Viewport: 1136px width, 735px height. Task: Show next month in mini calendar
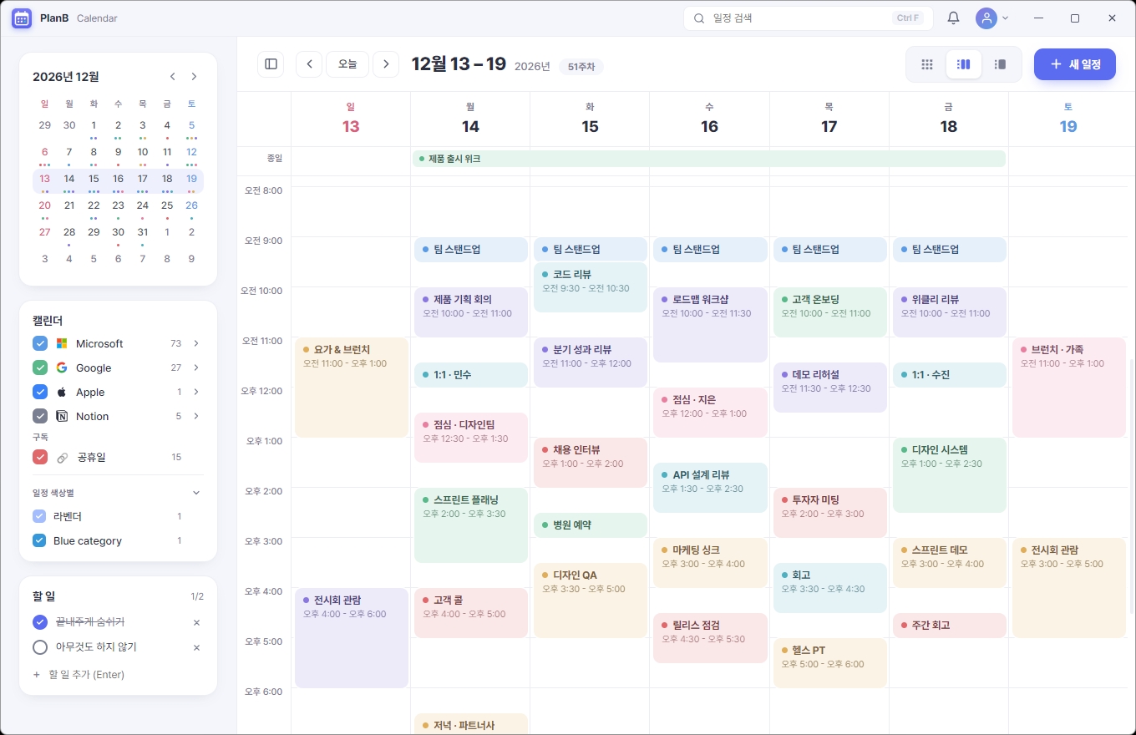[194, 76]
